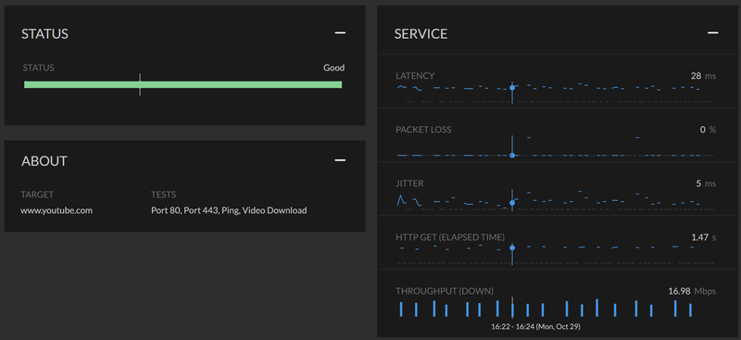Collapse the STATUS panel

[x=340, y=32]
